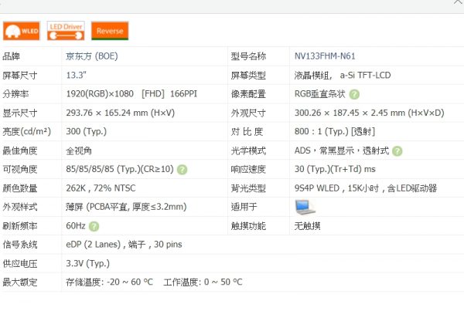Click the 品牌 row label
Viewport: 464px width, 311px height.
(x=12, y=56)
